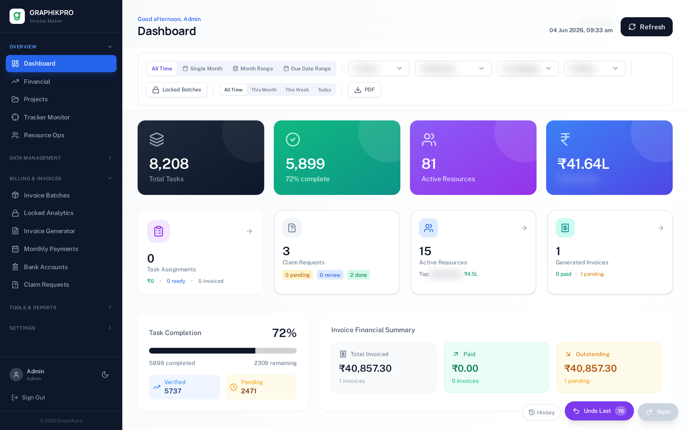This screenshot has height=430, width=688.
Task: Click the Undo Last button
Action: pyautogui.click(x=599, y=411)
